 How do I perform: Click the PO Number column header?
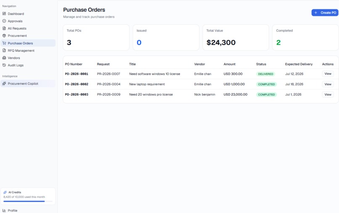click(x=74, y=64)
